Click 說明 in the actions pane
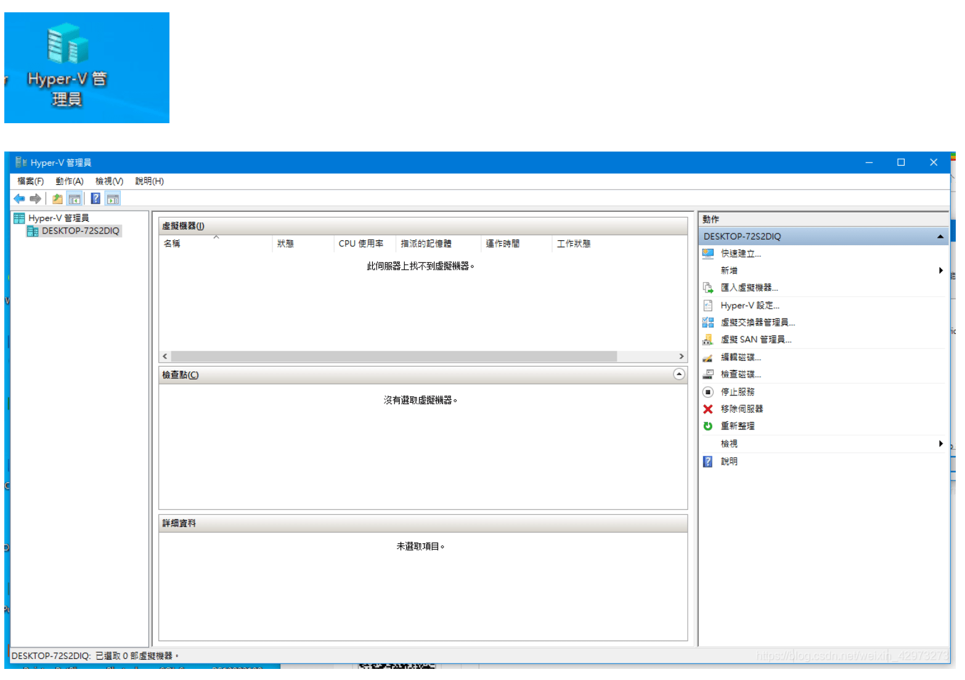This screenshot has width=965, height=680. click(x=729, y=461)
